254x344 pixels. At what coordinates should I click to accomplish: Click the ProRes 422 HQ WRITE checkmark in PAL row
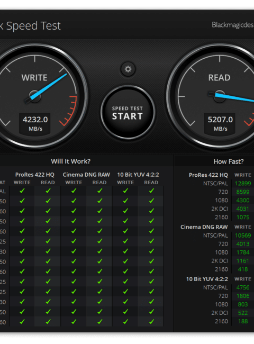pos(22,191)
